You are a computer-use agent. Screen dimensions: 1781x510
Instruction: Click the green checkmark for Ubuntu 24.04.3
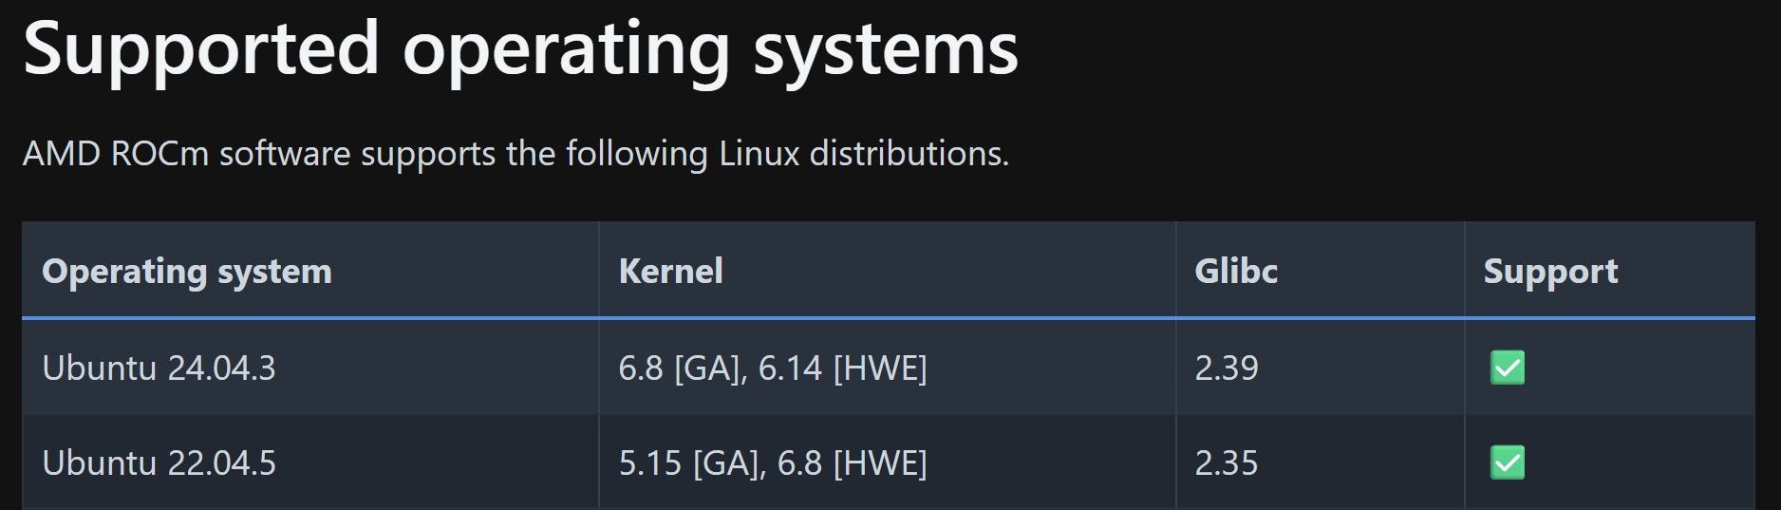coord(1508,368)
